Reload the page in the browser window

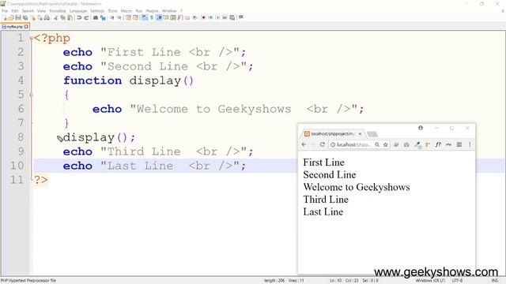[322, 144]
